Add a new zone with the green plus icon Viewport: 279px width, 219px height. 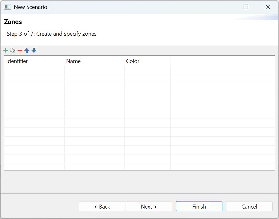pyautogui.click(x=6, y=50)
